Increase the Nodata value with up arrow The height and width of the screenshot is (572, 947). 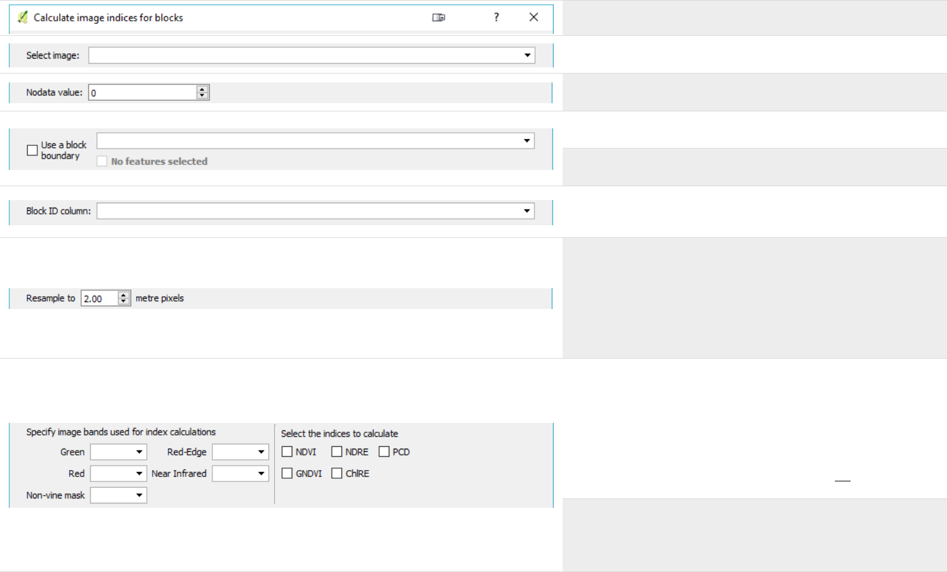coord(202,89)
